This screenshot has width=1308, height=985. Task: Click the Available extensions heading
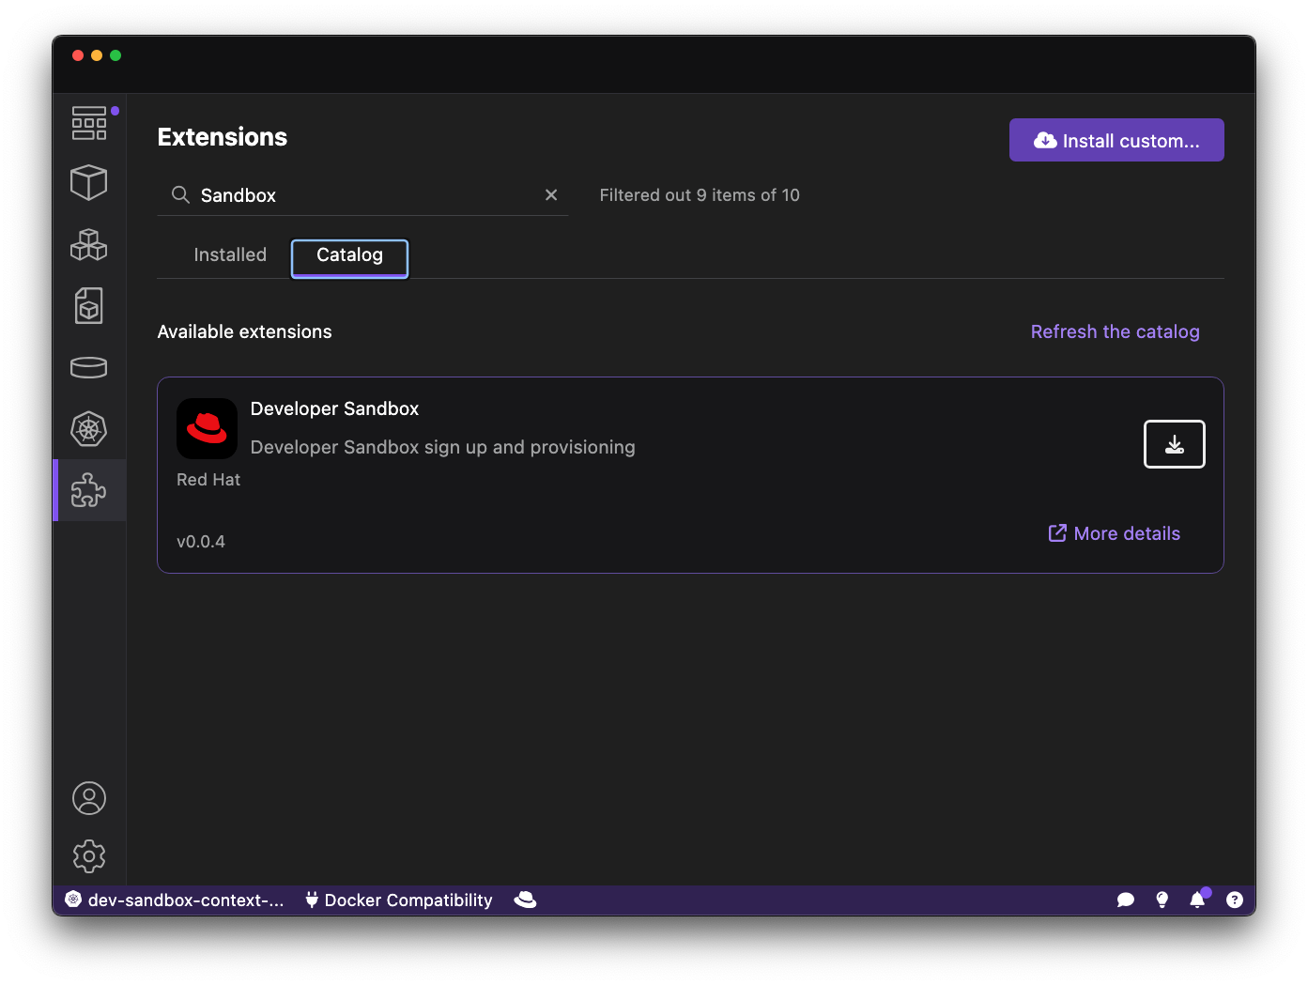coord(244,331)
